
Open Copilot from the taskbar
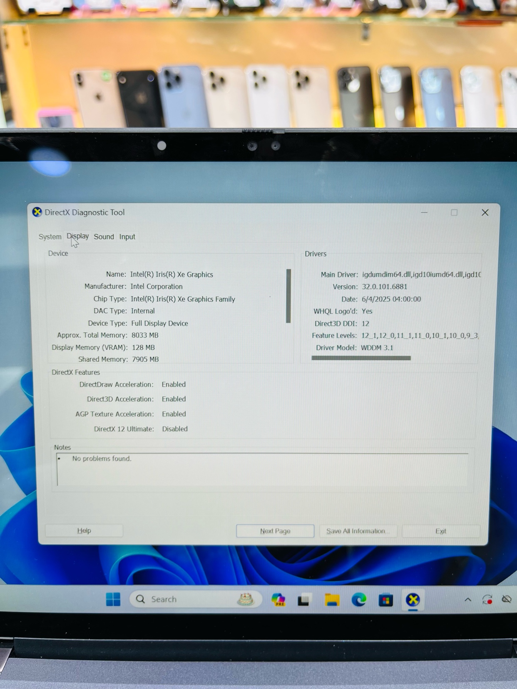278,600
